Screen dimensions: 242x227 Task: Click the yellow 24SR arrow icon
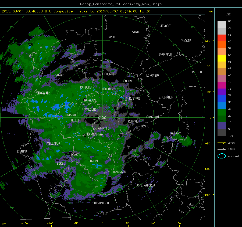pos(222,143)
